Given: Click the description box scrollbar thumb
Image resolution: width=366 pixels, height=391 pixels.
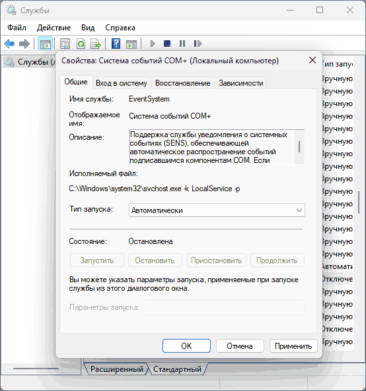Looking at the screenshot, I should (299, 146).
